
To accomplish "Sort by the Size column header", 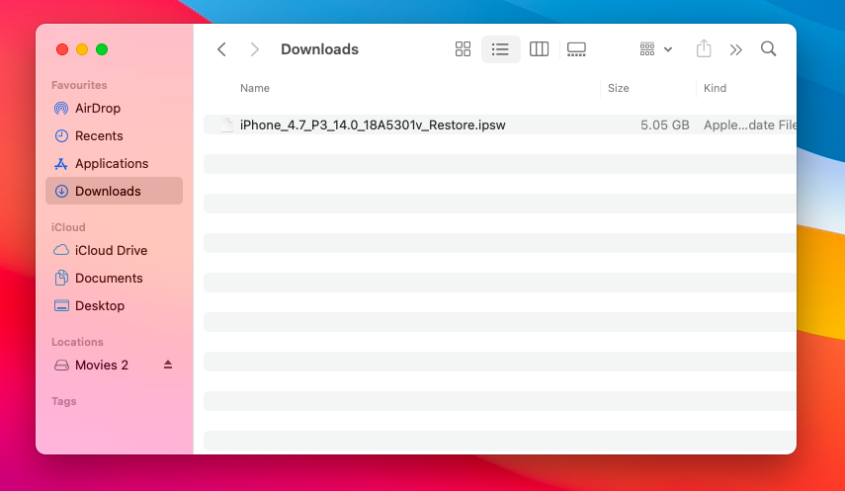I will tap(618, 88).
